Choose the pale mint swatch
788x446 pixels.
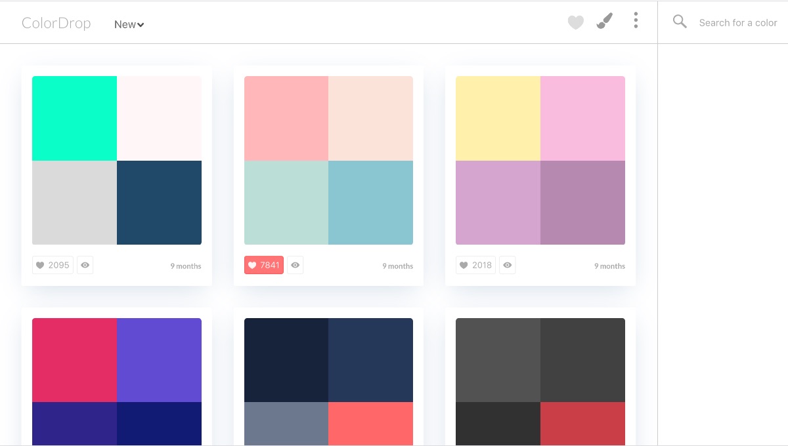pyautogui.click(x=286, y=203)
